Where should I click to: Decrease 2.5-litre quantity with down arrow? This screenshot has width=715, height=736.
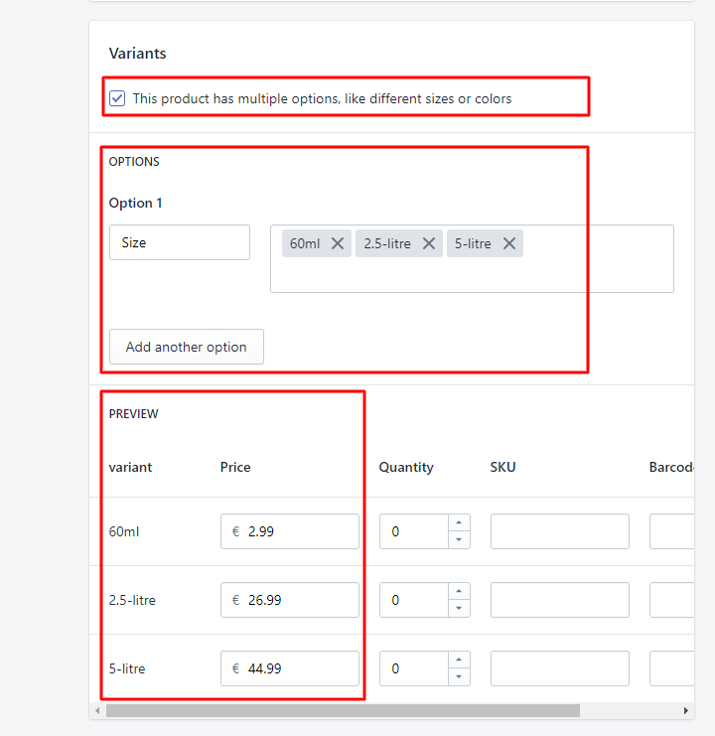[459, 608]
